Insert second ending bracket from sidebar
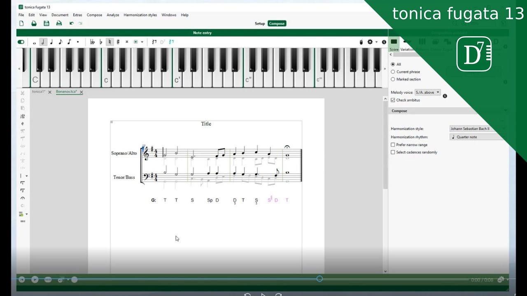Screen dimensions: 527x296 coord(23,191)
